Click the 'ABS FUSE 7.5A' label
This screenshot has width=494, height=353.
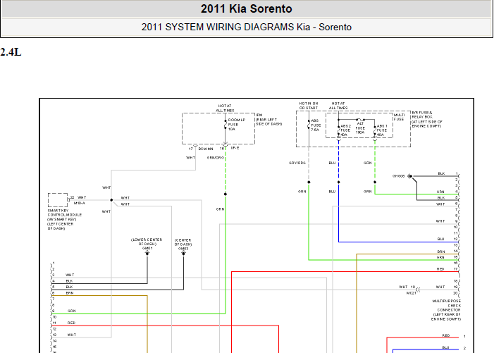(x=316, y=125)
